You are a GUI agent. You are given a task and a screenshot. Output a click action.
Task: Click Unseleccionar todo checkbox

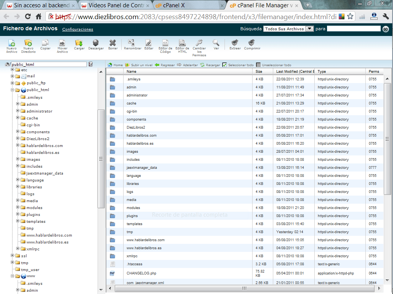click(258, 65)
